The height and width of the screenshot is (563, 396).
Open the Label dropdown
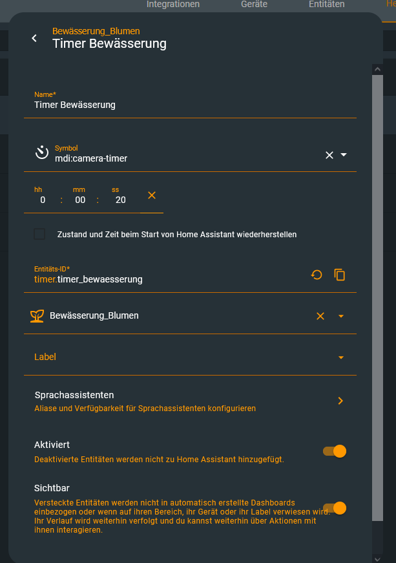[x=341, y=357]
